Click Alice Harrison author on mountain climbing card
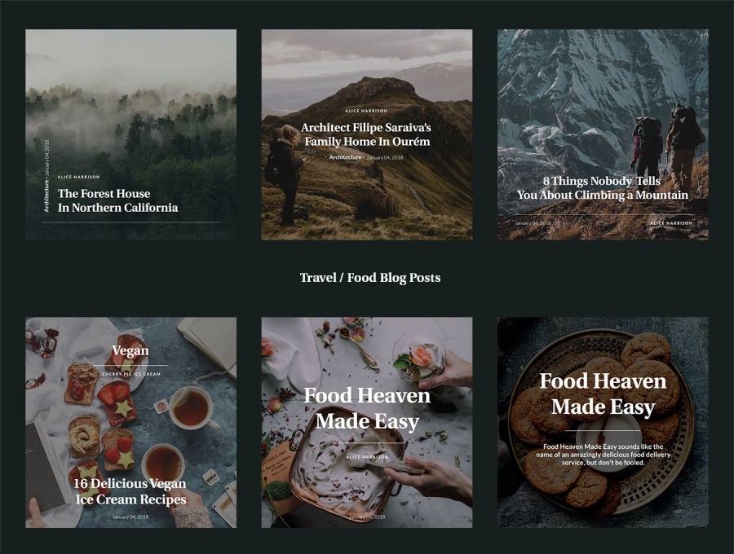734x554 pixels. [671, 223]
